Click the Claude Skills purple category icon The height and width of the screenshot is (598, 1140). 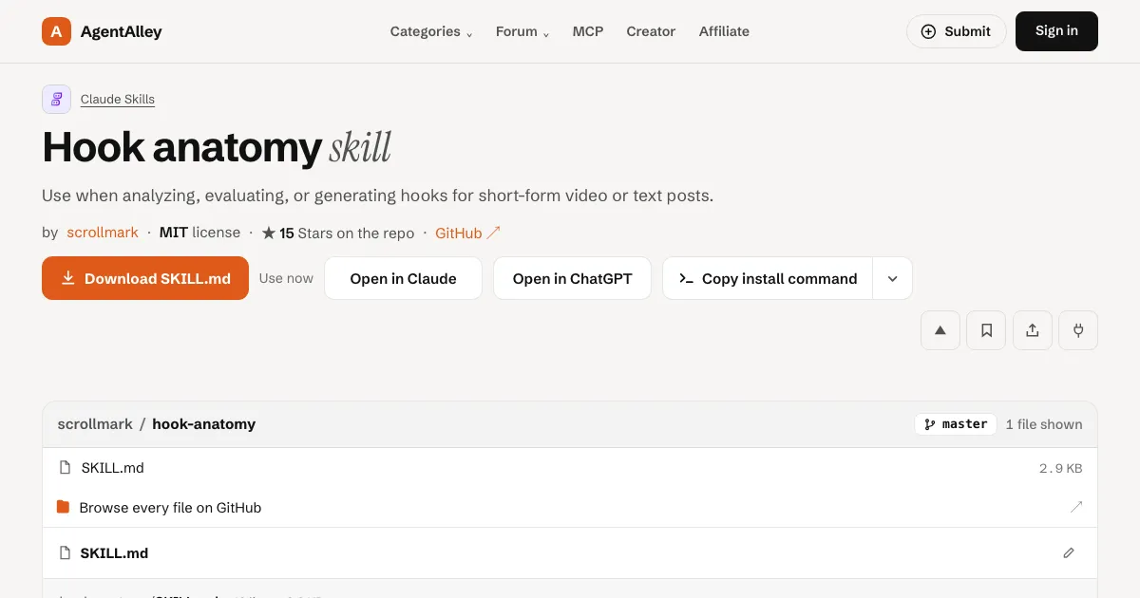pyautogui.click(x=57, y=99)
